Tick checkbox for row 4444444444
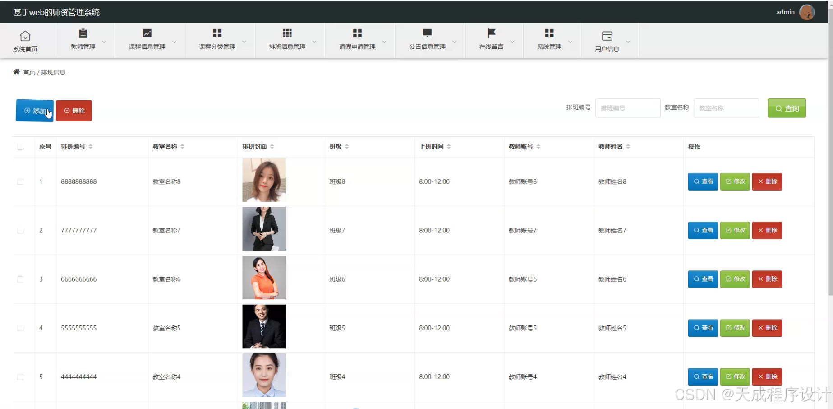833x409 pixels. 20,377
